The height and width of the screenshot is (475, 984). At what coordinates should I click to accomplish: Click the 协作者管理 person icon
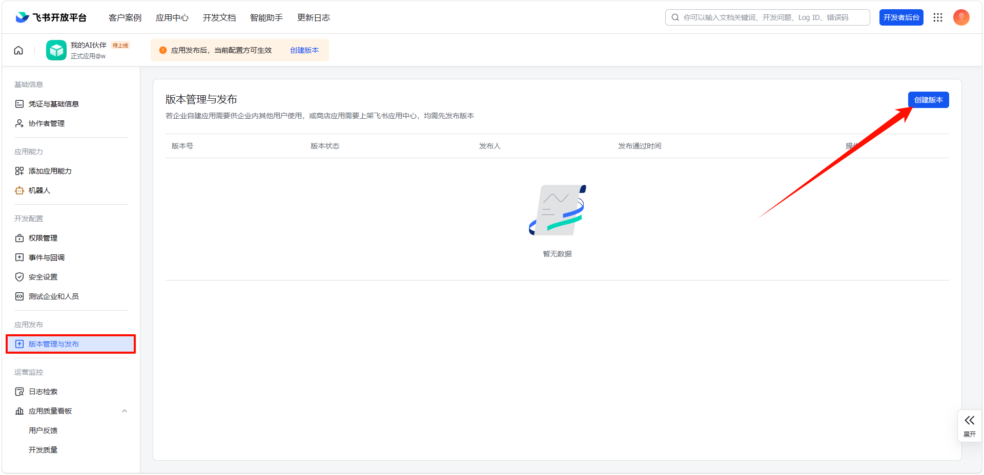(x=19, y=123)
